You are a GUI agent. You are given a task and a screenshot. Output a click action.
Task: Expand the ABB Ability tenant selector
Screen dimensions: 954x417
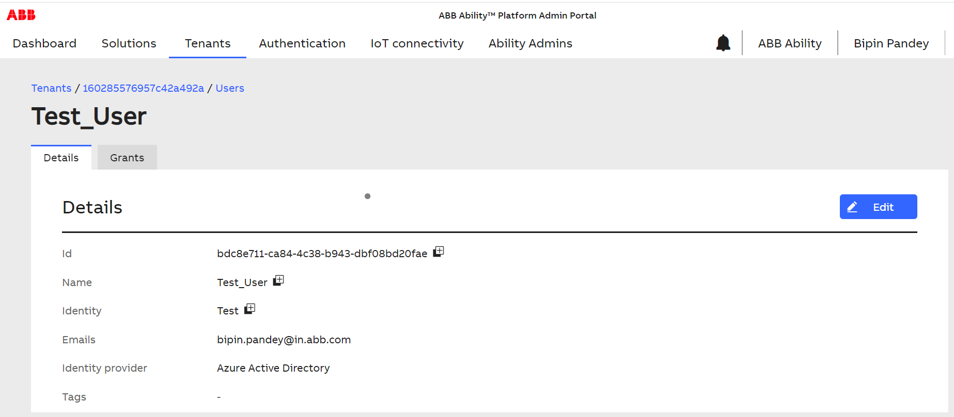point(790,43)
